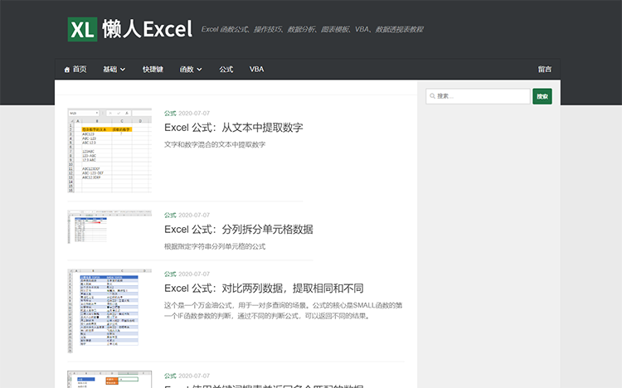
Task: Open article 从文本中提取数字
Action: [233, 128]
